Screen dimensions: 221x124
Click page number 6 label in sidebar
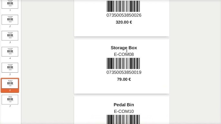10,90
